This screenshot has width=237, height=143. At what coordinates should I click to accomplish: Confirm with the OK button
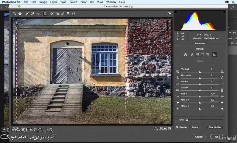point(217,137)
